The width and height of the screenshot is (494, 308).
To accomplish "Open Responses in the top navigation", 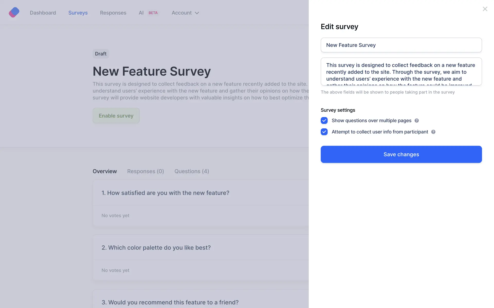I will click(113, 13).
